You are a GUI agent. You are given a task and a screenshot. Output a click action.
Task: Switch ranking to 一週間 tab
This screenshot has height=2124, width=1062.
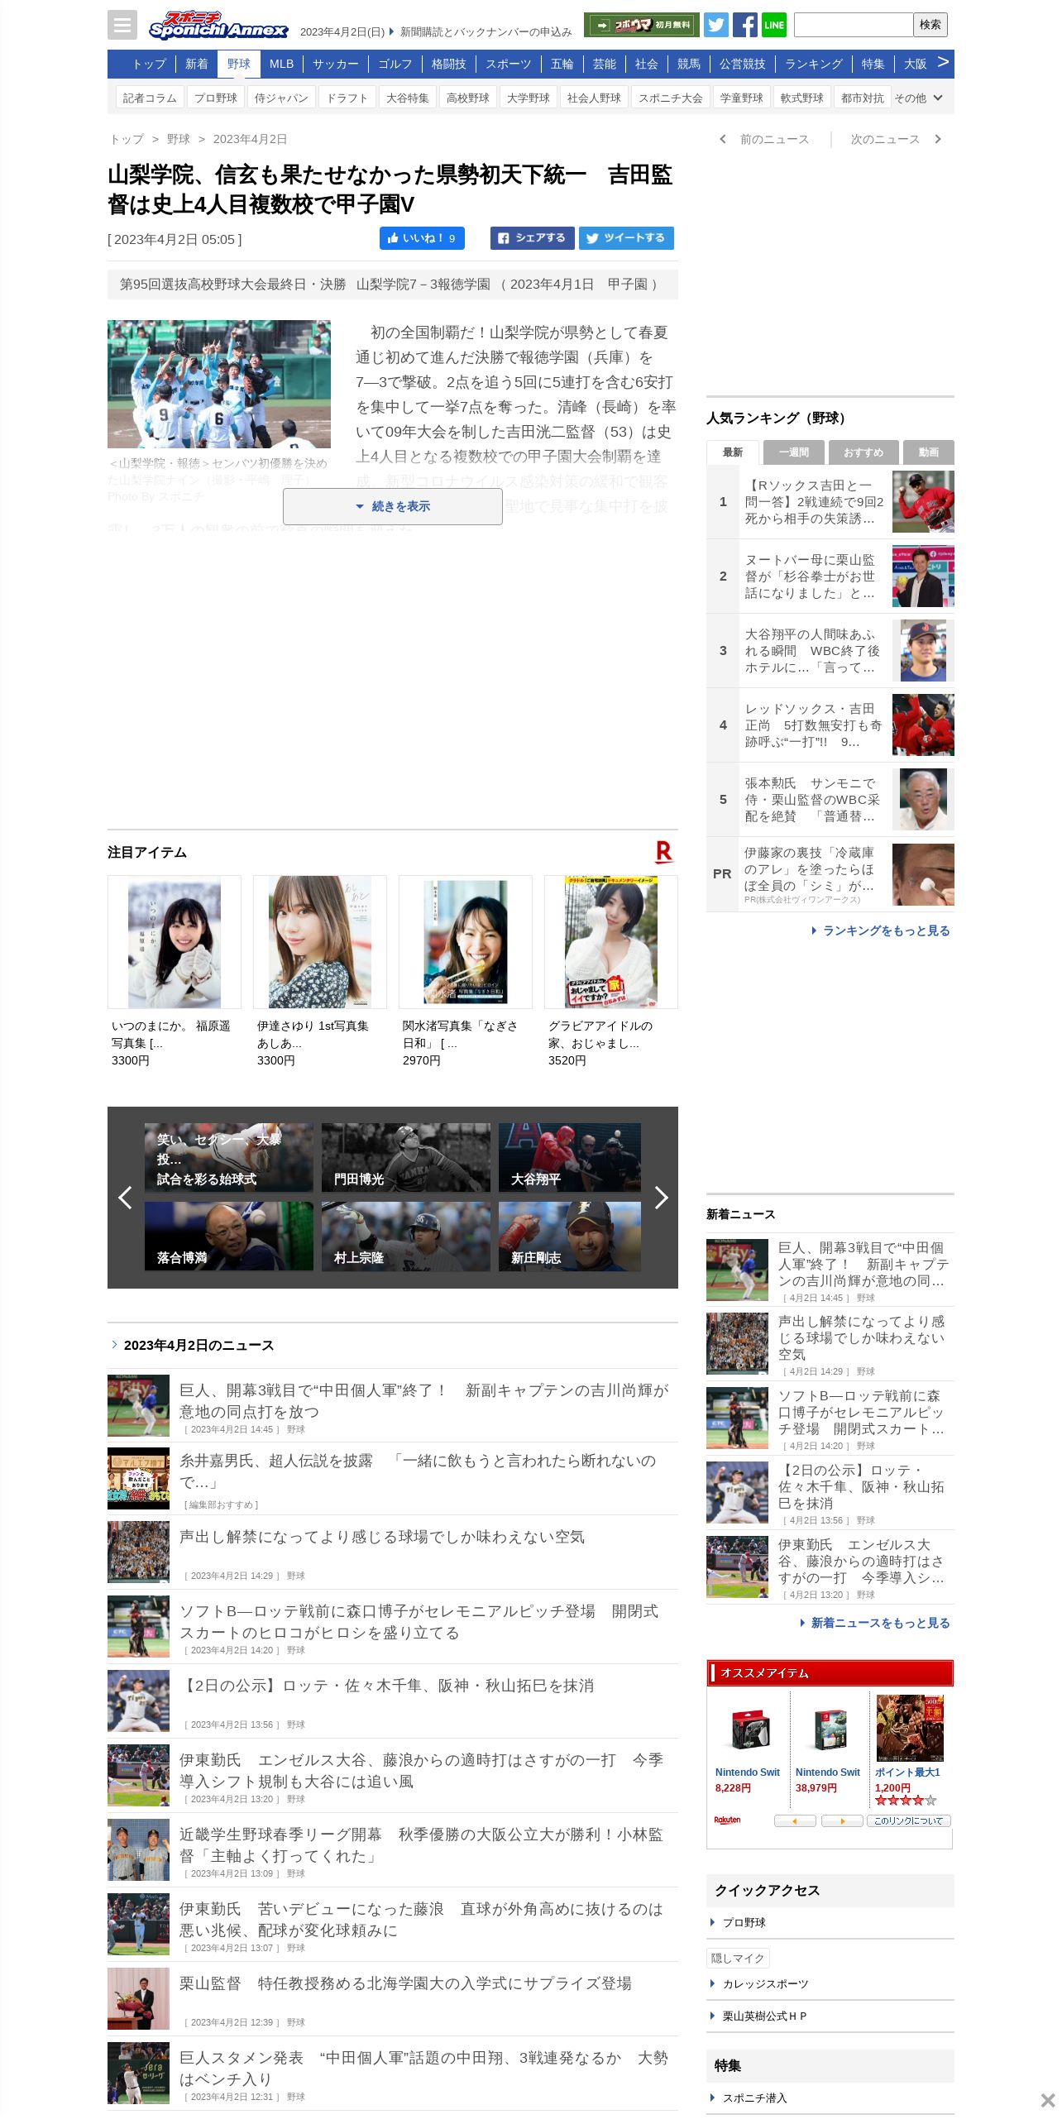794,452
